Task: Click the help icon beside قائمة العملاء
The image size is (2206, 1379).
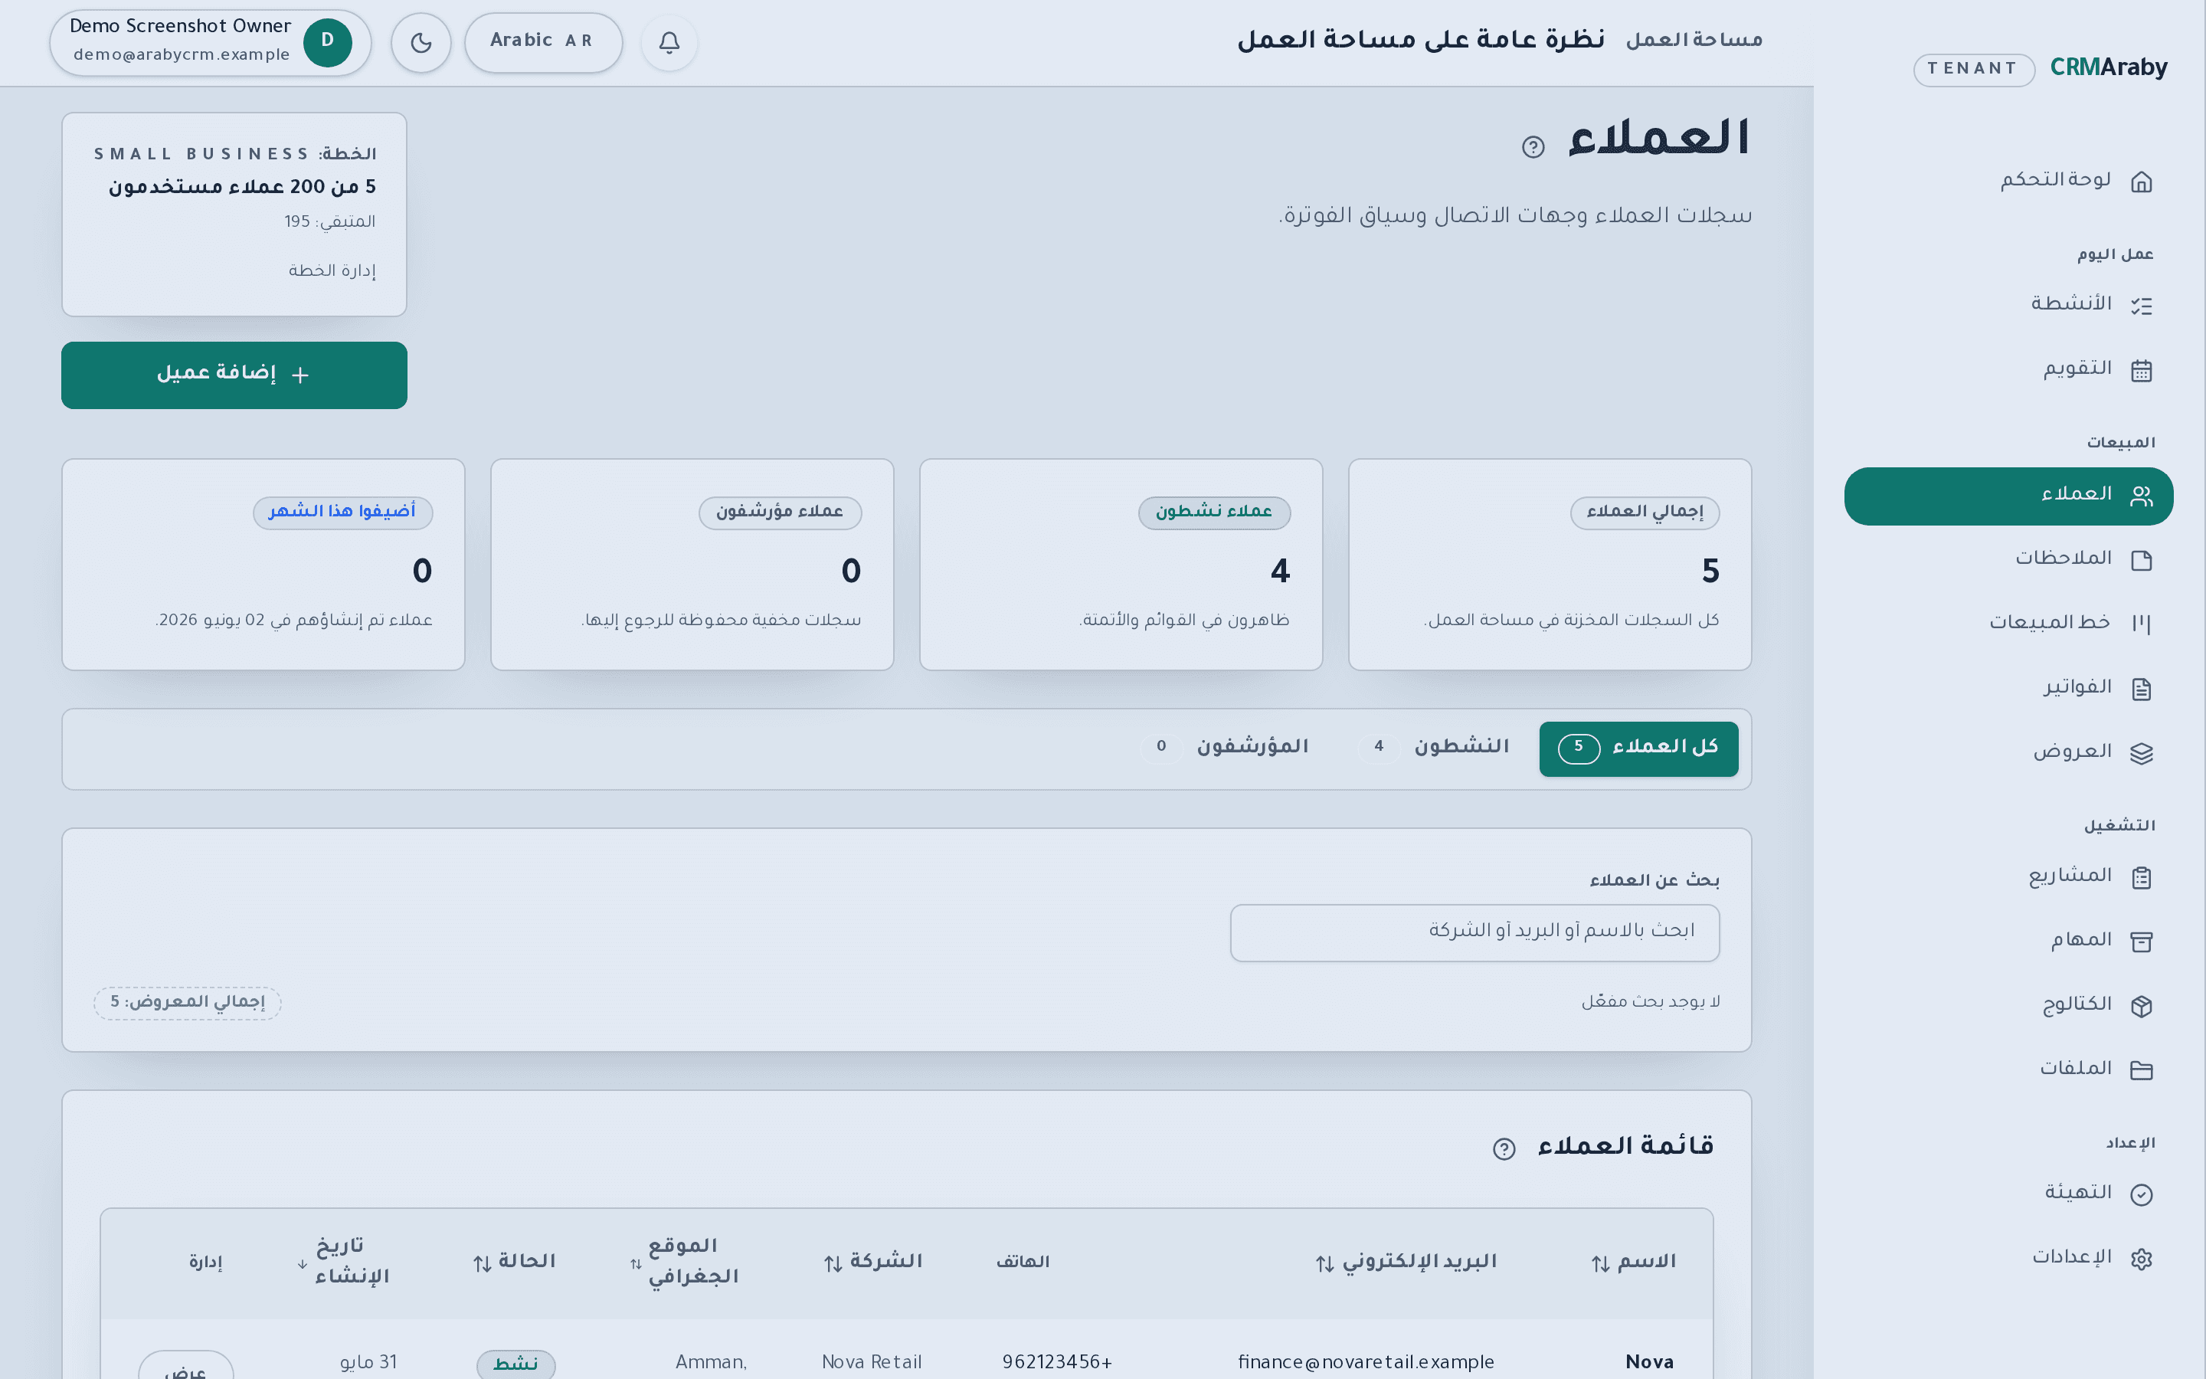Action: (x=1504, y=1148)
